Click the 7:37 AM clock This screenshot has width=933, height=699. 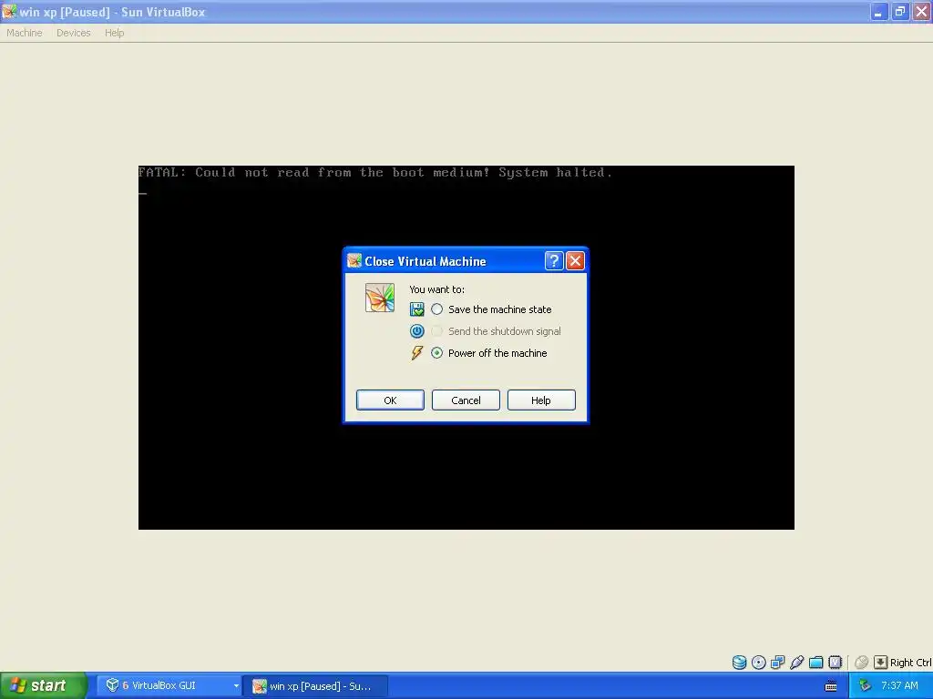pyautogui.click(x=899, y=686)
